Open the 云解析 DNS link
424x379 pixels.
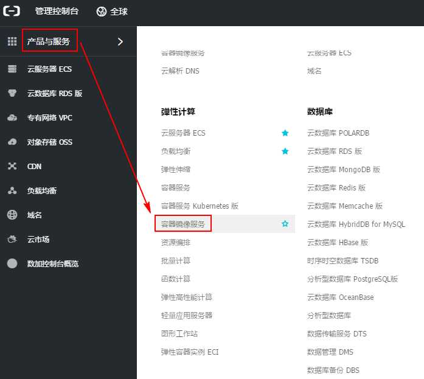tap(180, 71)
